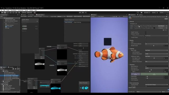Adjust the Per Object Limit slider

pos(154,58)
